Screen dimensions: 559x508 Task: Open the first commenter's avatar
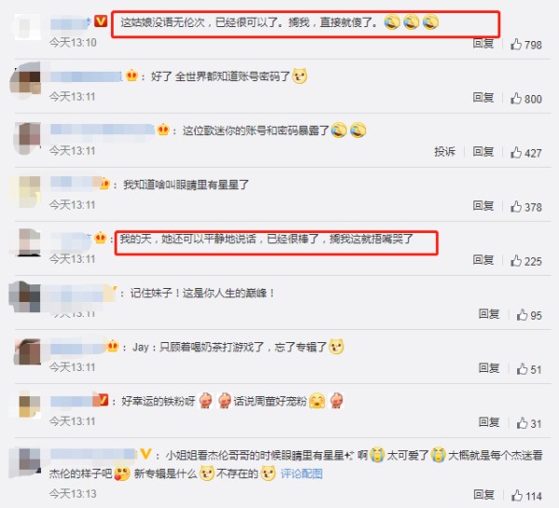click(26, 27)
